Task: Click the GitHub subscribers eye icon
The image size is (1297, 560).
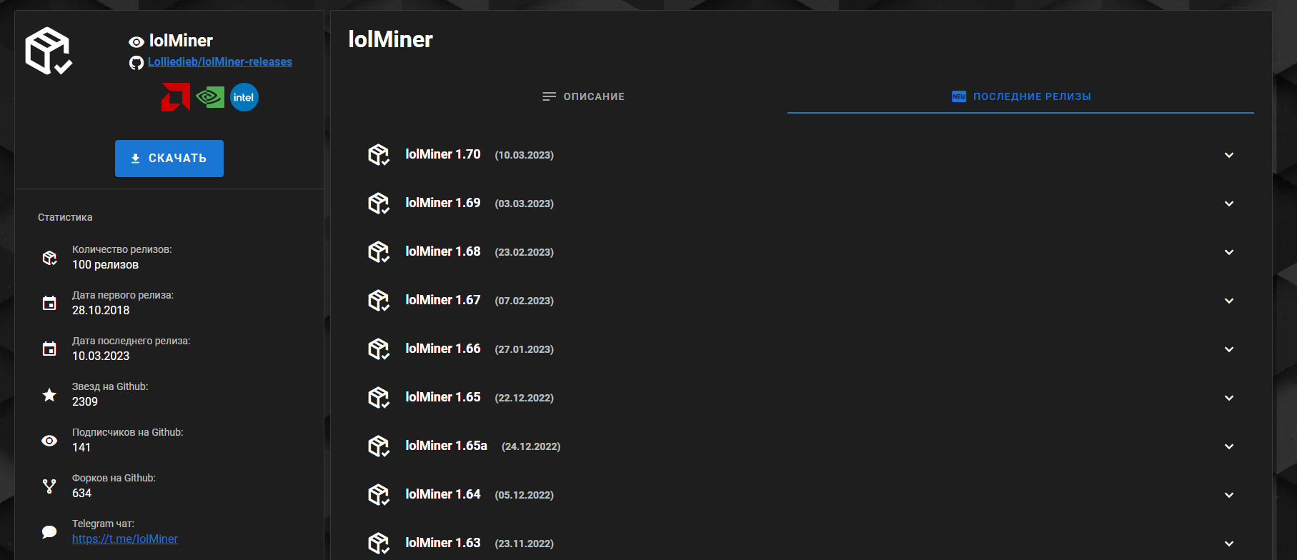Action: click(49, 441)
